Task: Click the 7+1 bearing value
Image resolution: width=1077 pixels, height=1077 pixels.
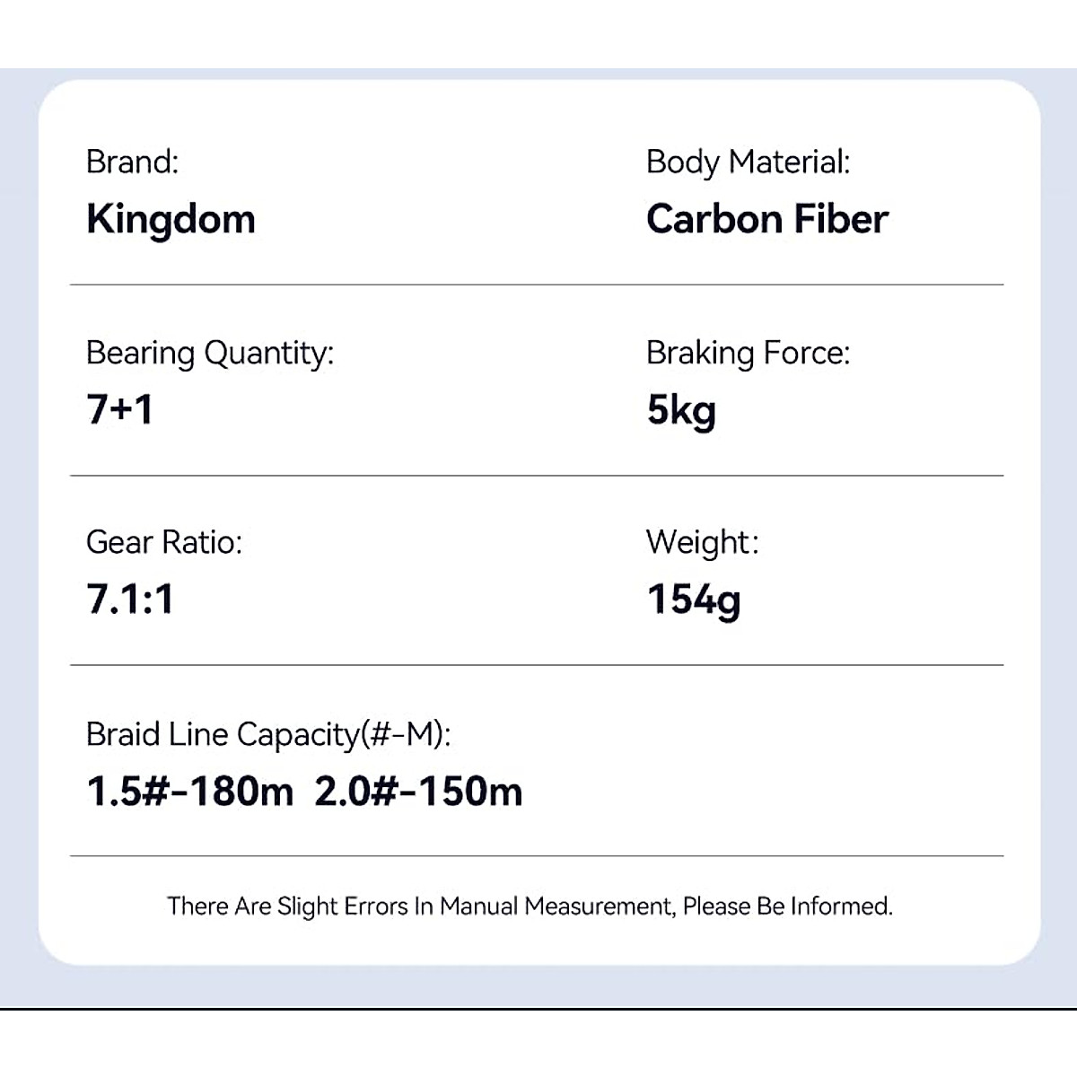Action: (119, 409)
